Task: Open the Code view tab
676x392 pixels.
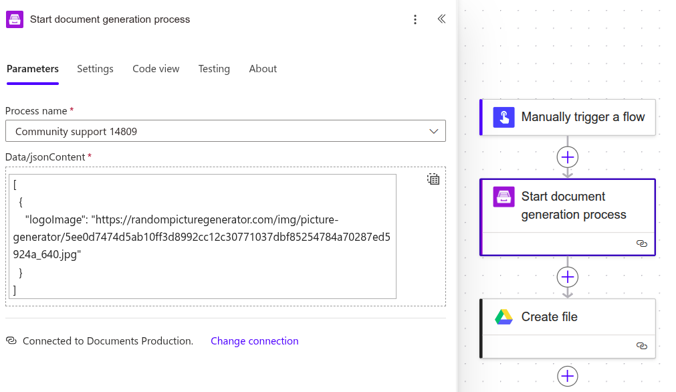Action: (x=156, y=69)
